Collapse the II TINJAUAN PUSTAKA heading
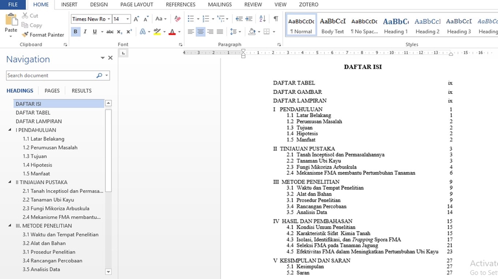The width and height of the screenshot is (498, 279). tap(10, 182)
